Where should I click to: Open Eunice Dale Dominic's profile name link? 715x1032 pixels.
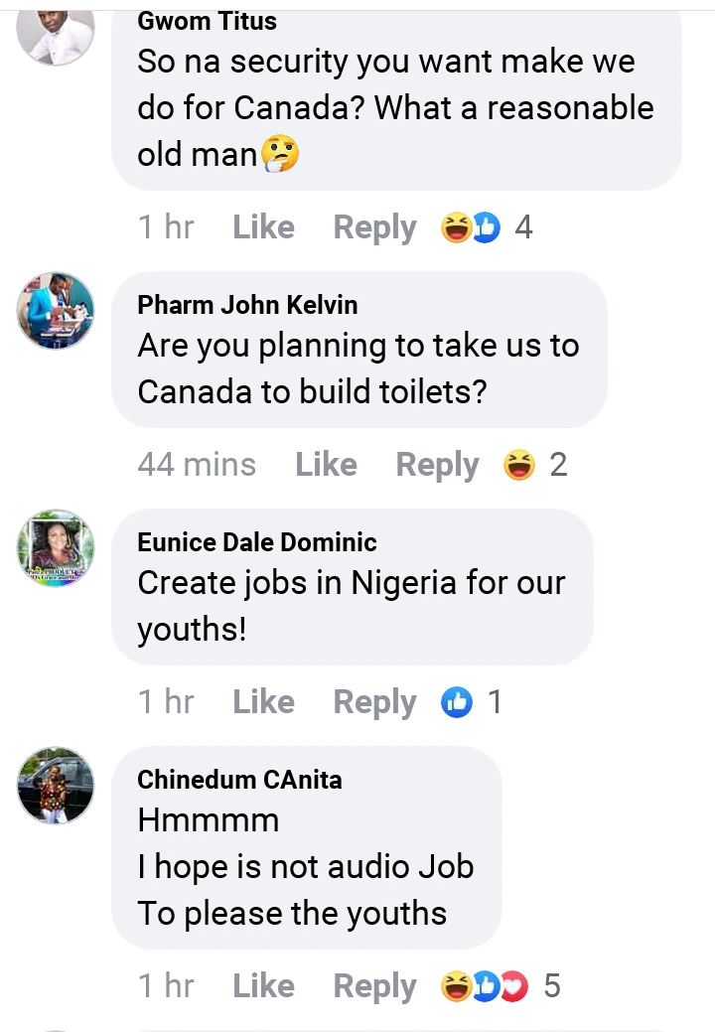257,542
